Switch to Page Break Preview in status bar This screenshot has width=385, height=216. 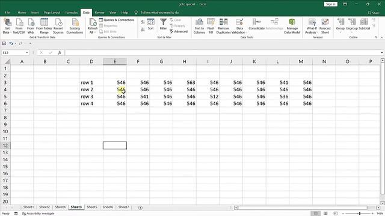click(336, 214)
